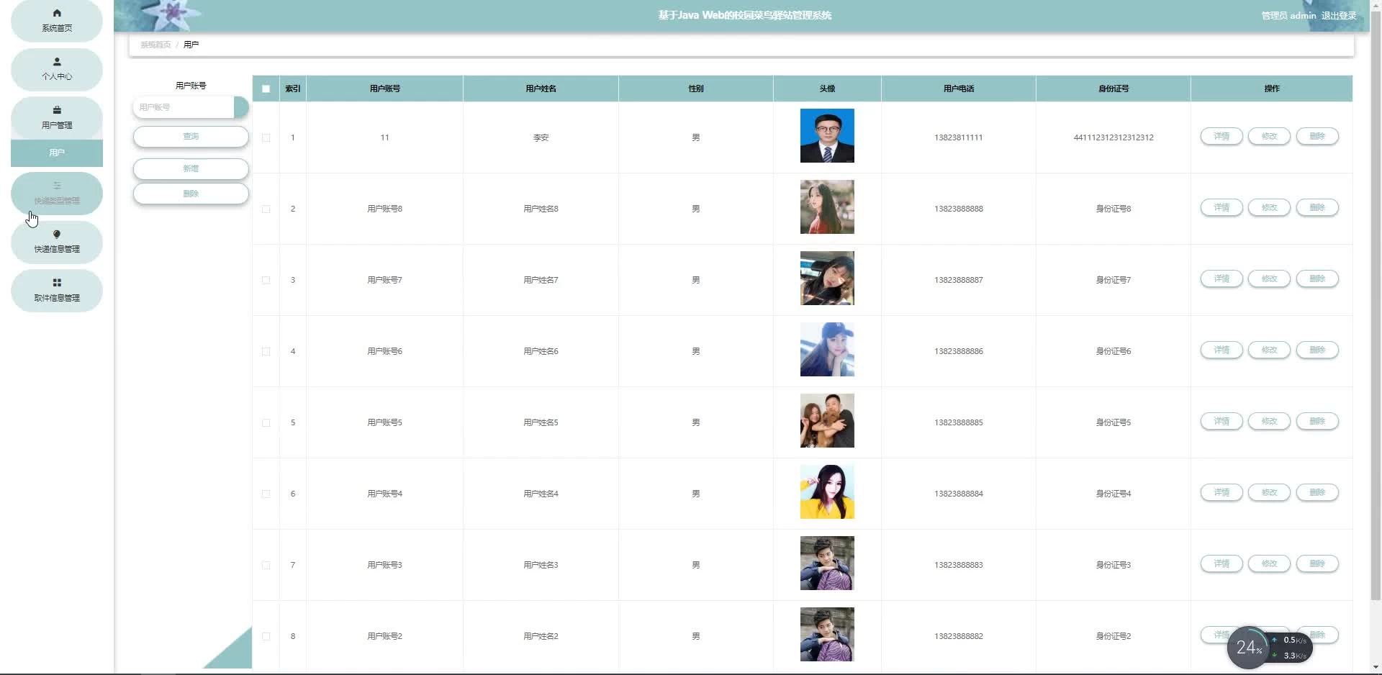1382x675 pixels.
Task: Click 详情 for 用户账号6 row
Action: point(1221,350)
